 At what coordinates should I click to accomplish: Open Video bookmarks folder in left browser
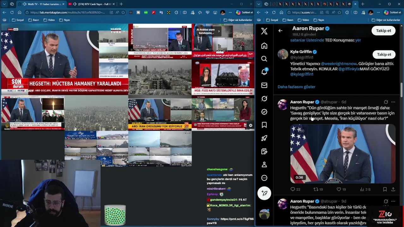pyautogui.click(x=49, y=20)
